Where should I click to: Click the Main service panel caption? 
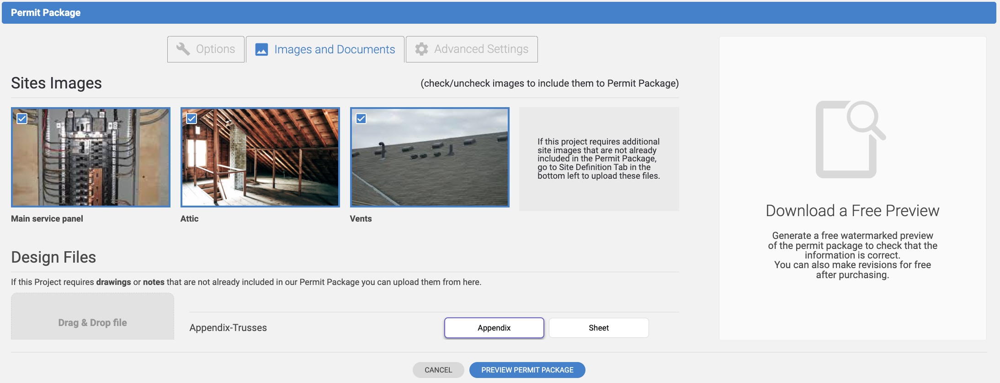click(x=47, y=219)
